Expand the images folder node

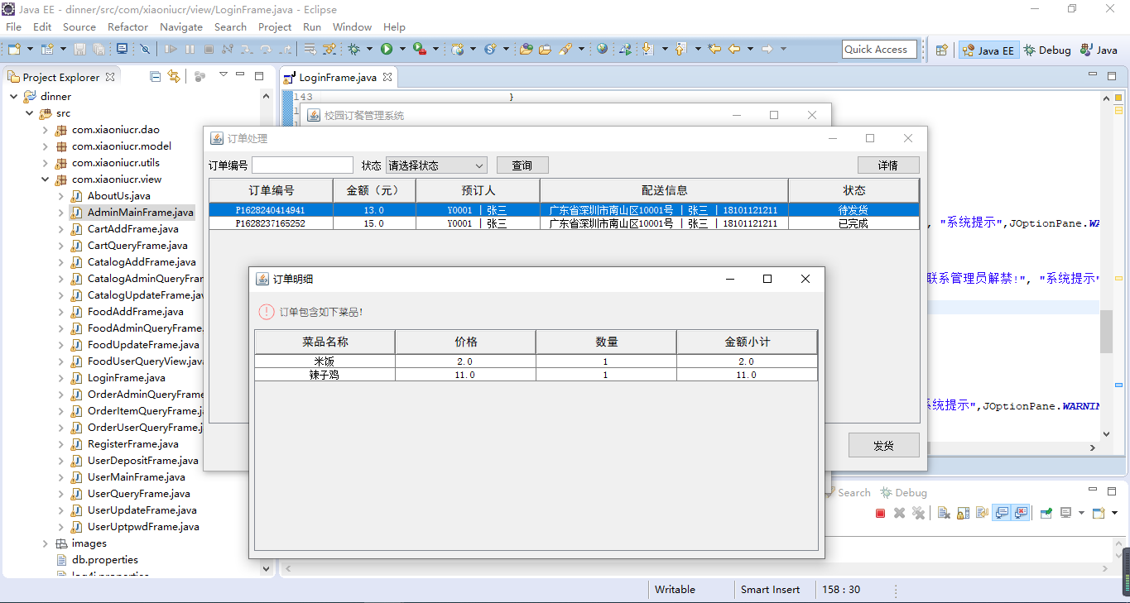[x=46, y=543]
